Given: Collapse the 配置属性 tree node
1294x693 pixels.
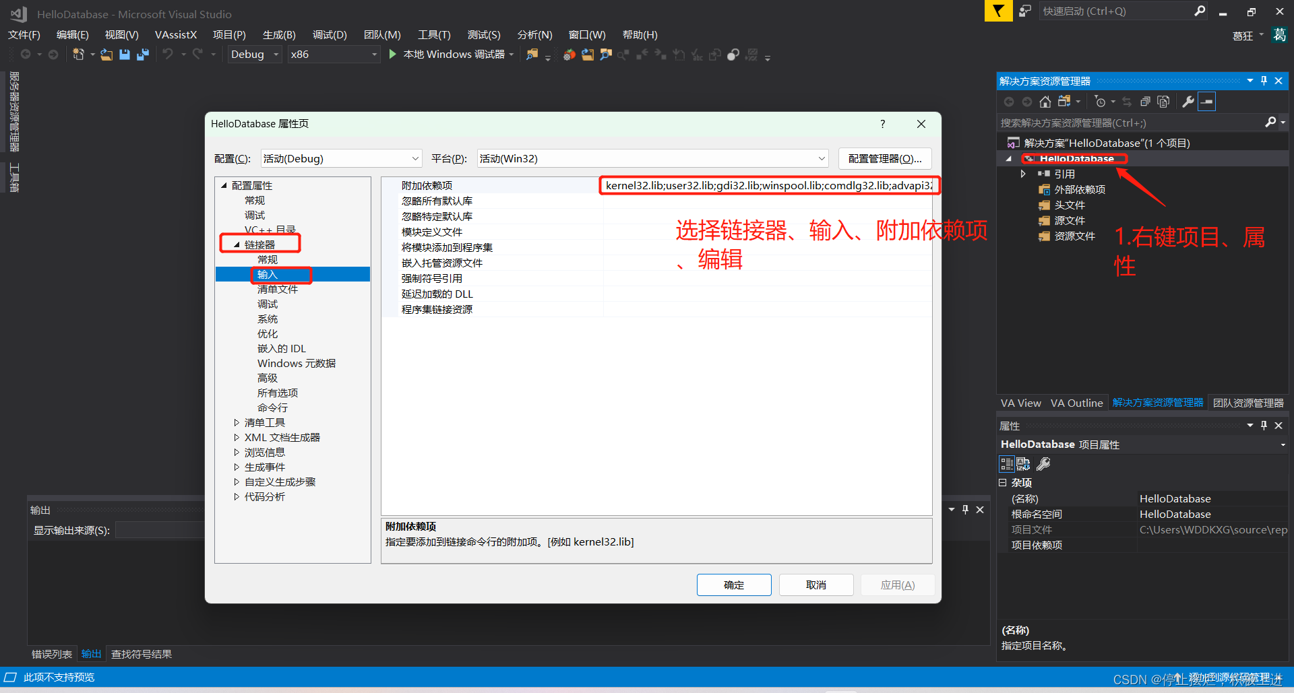Looking at the screenshot, I should pyautogui.click(x=224, y=185).
